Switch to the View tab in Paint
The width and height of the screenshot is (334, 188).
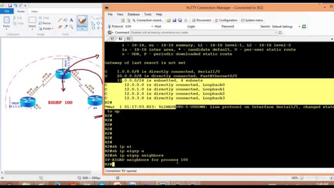34,11
